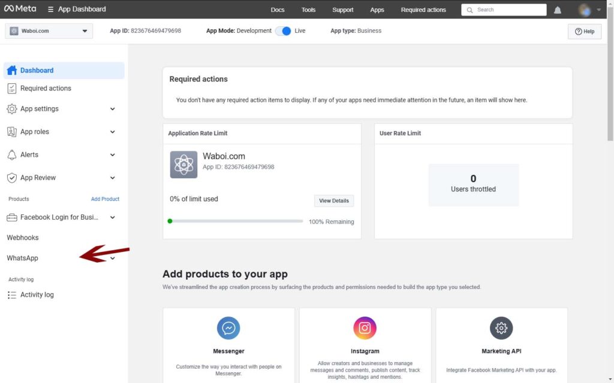
Task: Click the Waboi.com name in rate limit card
Action: point(224,156)
